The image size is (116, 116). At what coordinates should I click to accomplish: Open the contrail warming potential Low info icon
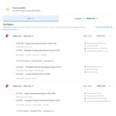point(107,51)
